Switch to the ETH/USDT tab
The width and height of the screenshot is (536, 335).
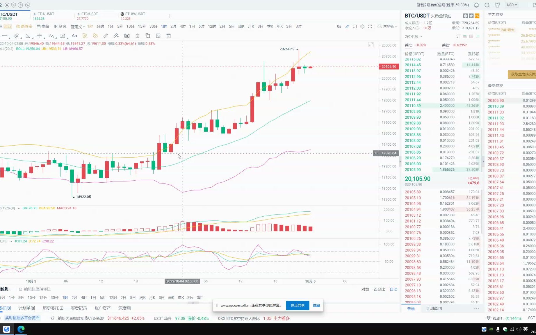tap(45, 14)
